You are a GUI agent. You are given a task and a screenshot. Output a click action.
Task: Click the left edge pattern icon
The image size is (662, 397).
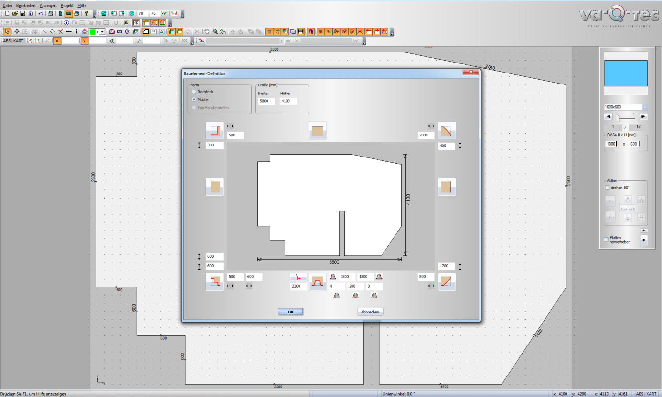214,187
